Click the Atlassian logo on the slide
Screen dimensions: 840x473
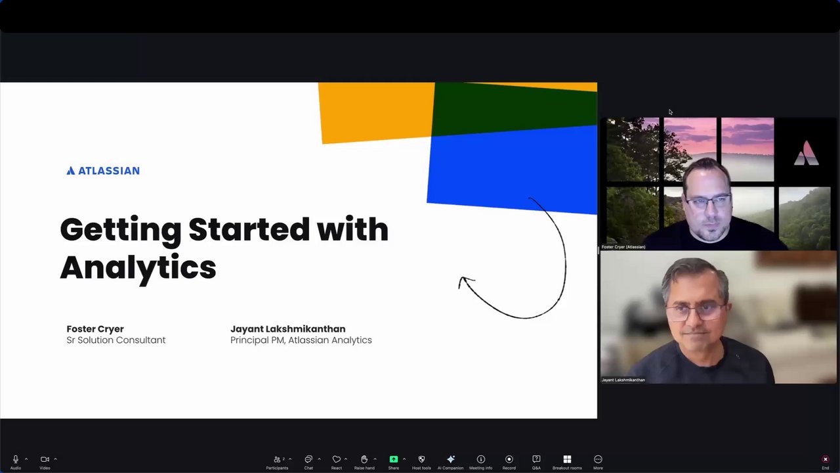[103, 171]
